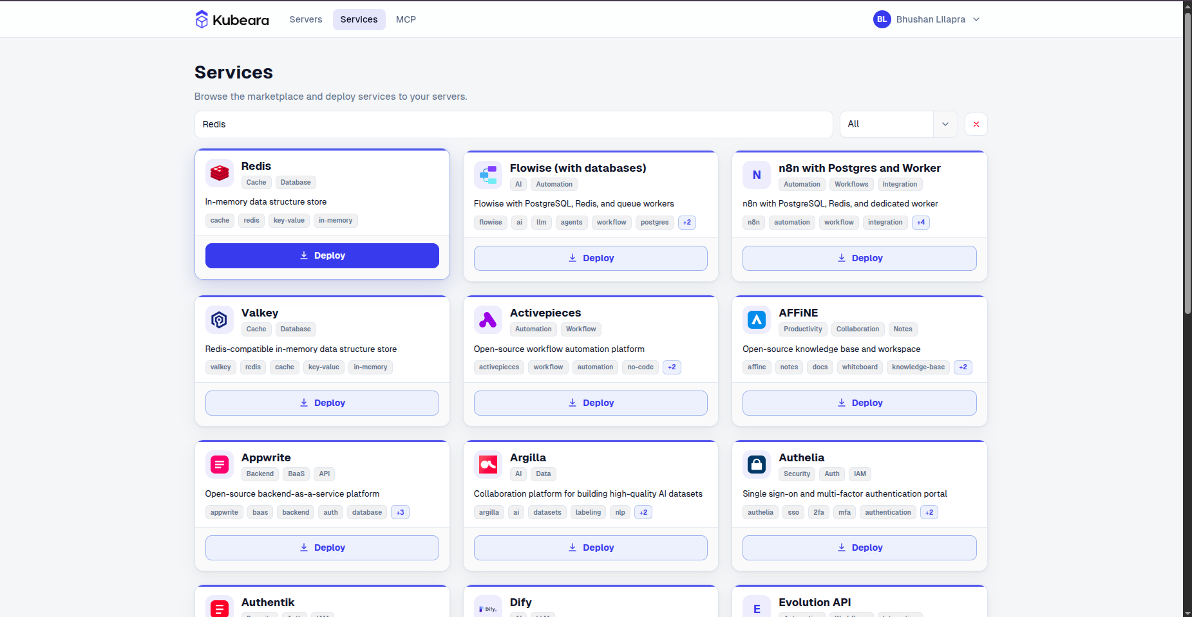The image size is (1192, 617).
Task: Expand the Bhushan Lilapra user menu
Action: click(927, 19)
